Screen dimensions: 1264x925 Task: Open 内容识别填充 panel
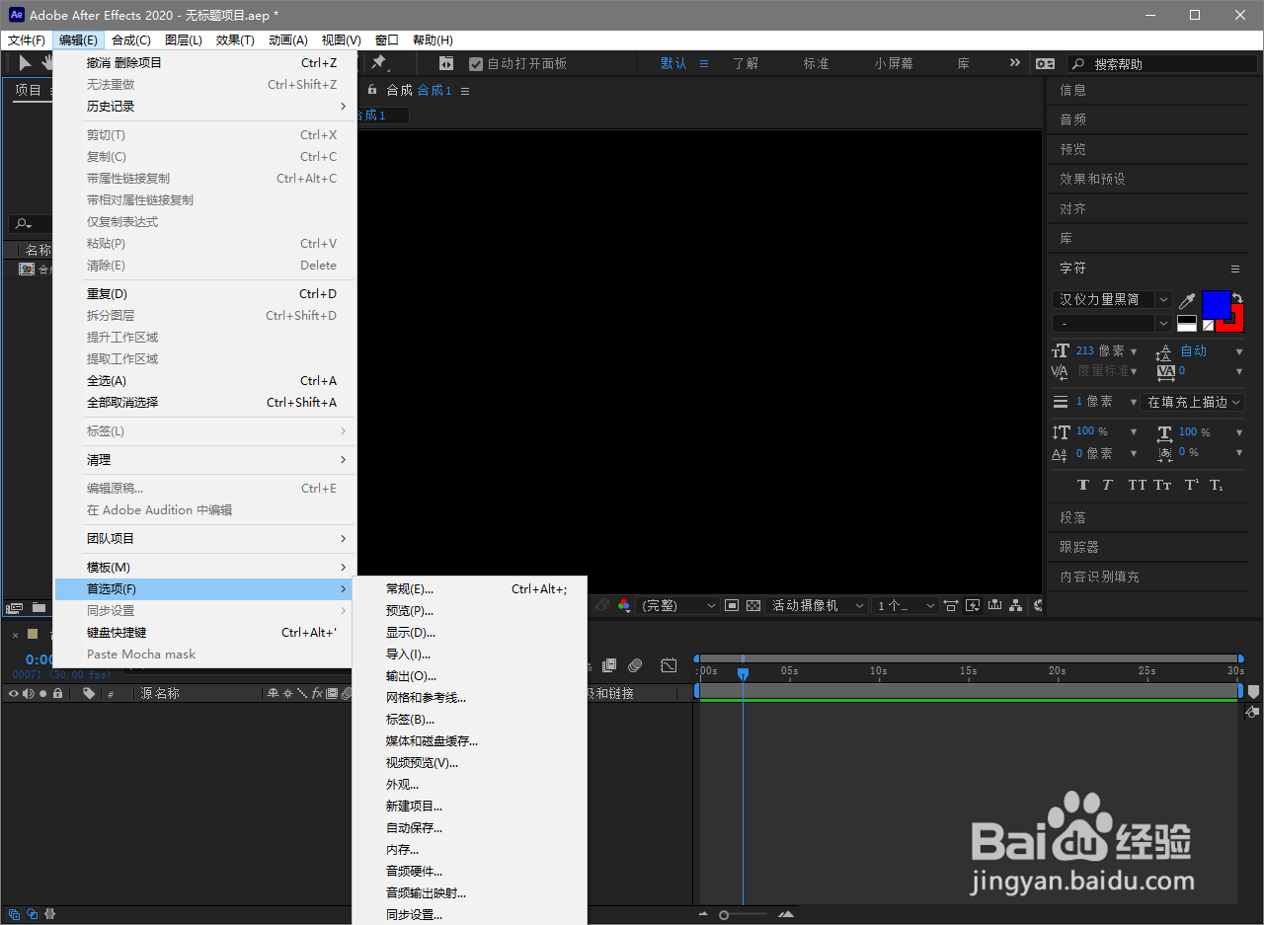click(x=1099, y=577)
